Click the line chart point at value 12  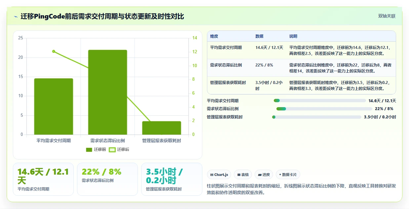54,51
